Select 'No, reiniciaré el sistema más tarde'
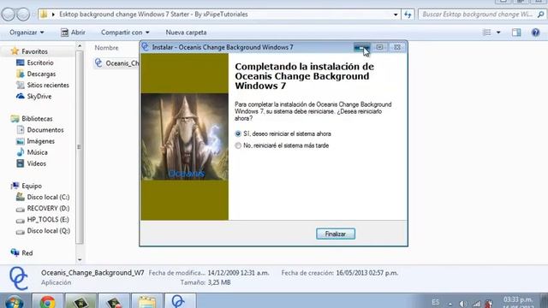This screenshot has height=308, width=548. click(282, 145)
